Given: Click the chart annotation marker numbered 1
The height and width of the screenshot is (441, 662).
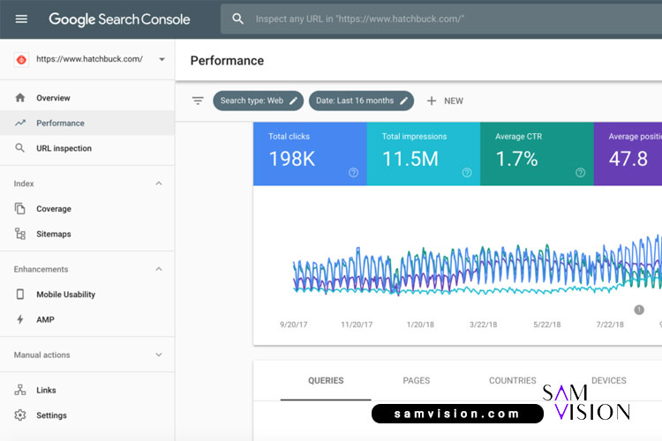Looking at the screenshot, I should click(x=639, y=310).
